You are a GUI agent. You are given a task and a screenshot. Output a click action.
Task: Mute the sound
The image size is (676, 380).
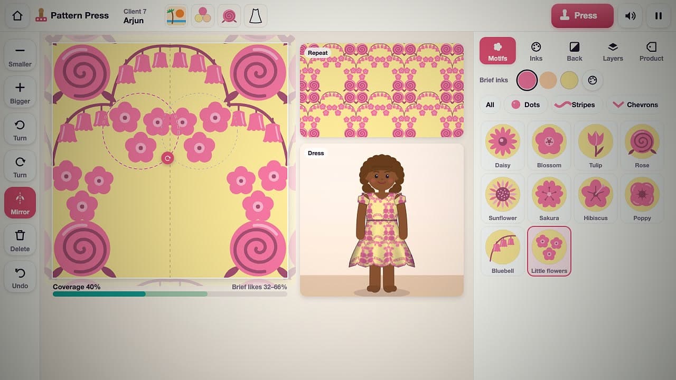coord(630,16)
